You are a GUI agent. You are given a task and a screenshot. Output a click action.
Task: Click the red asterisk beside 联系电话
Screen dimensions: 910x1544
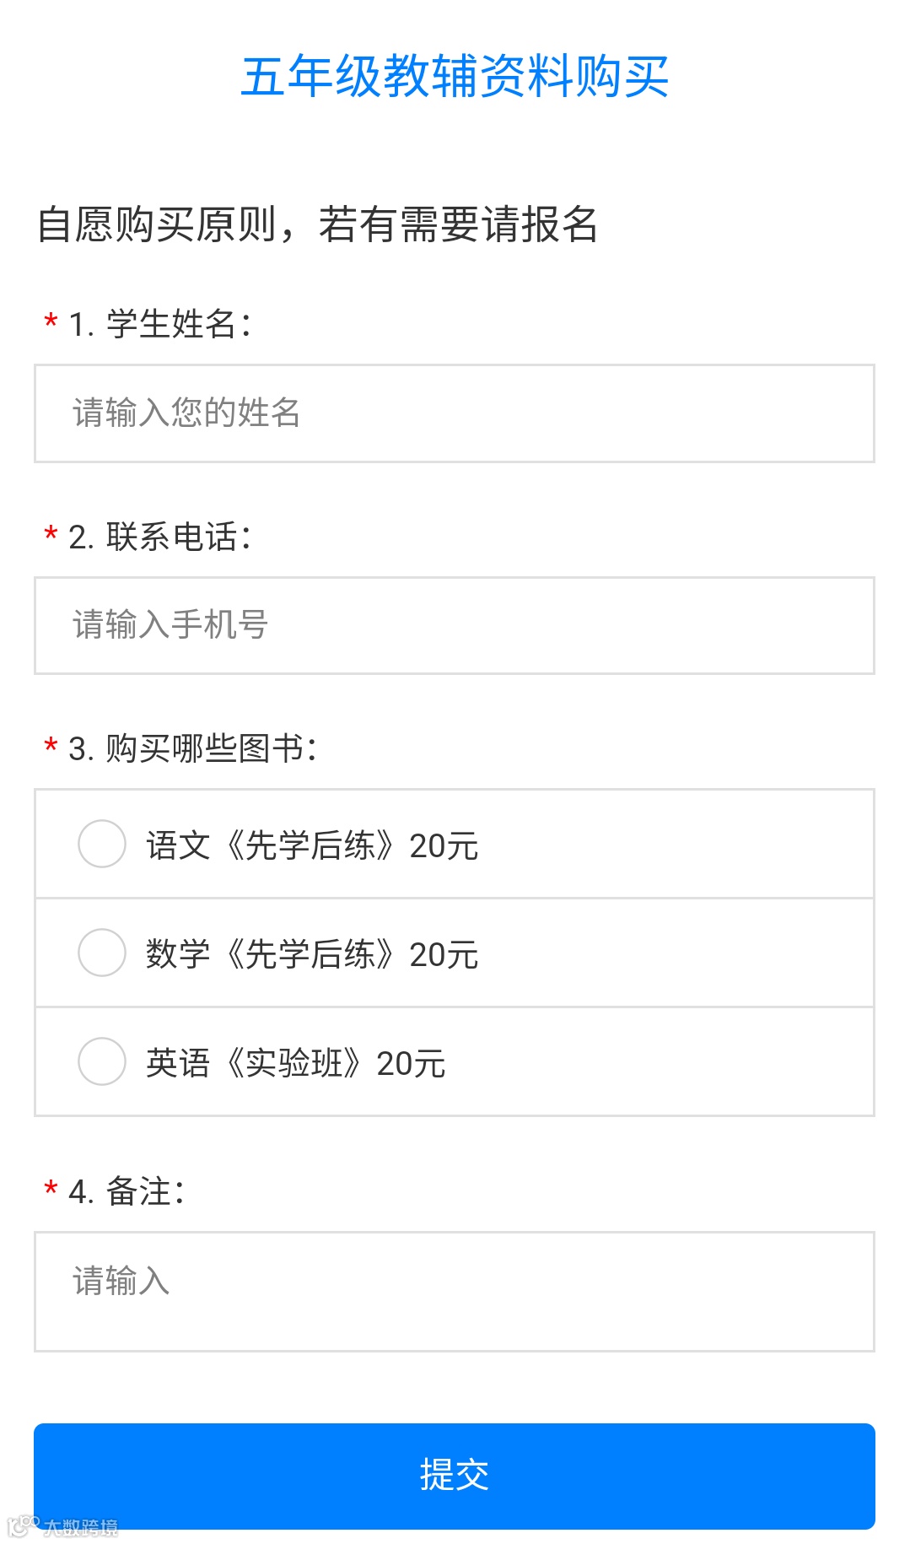point(51,533)
